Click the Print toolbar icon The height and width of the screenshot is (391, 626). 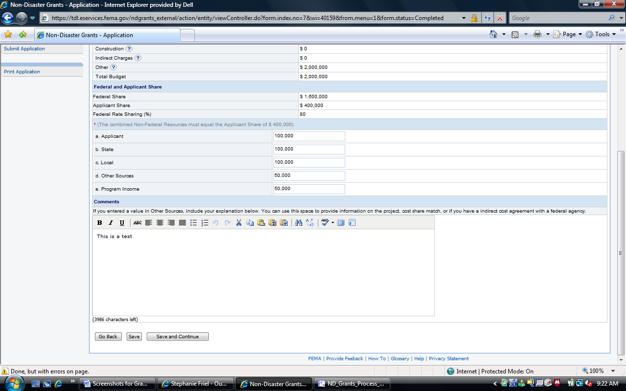[537, 34]
